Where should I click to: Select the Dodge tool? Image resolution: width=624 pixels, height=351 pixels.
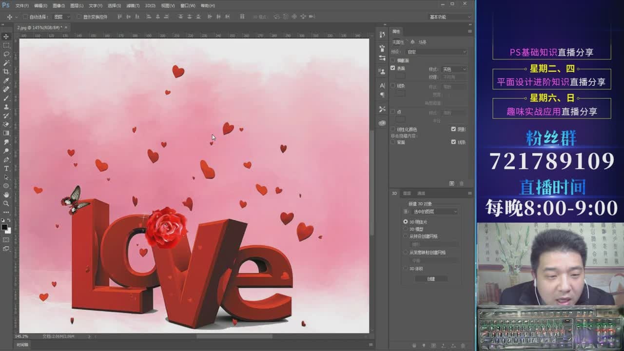pos(6,151)
